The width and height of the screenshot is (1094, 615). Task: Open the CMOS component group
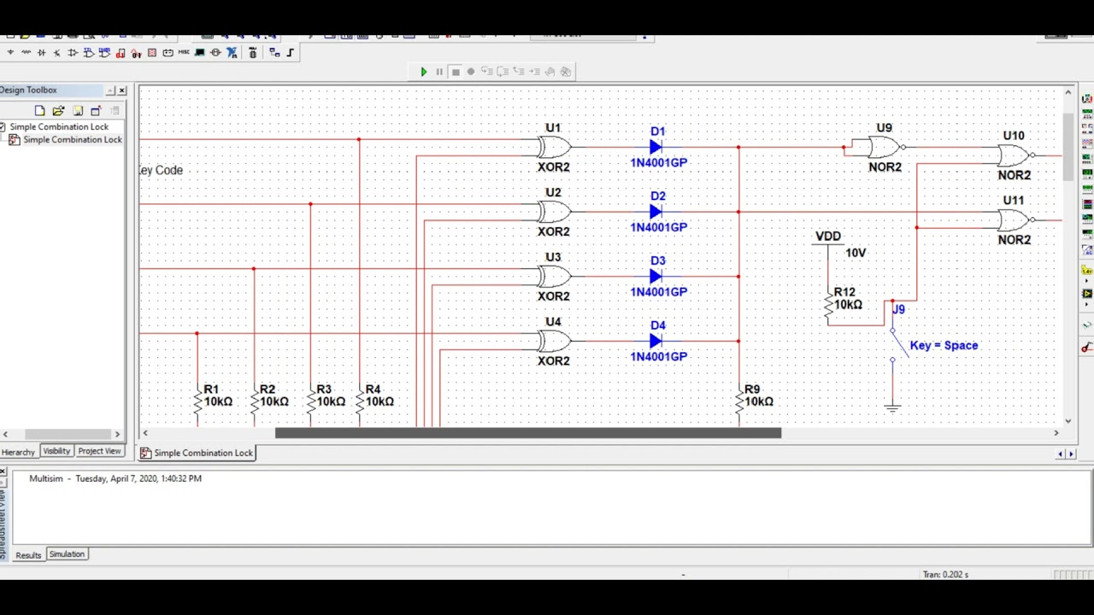point(104,52)
